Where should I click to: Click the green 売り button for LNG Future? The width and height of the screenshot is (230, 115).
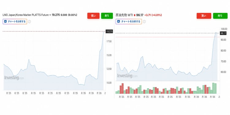[x=107, y=16]
